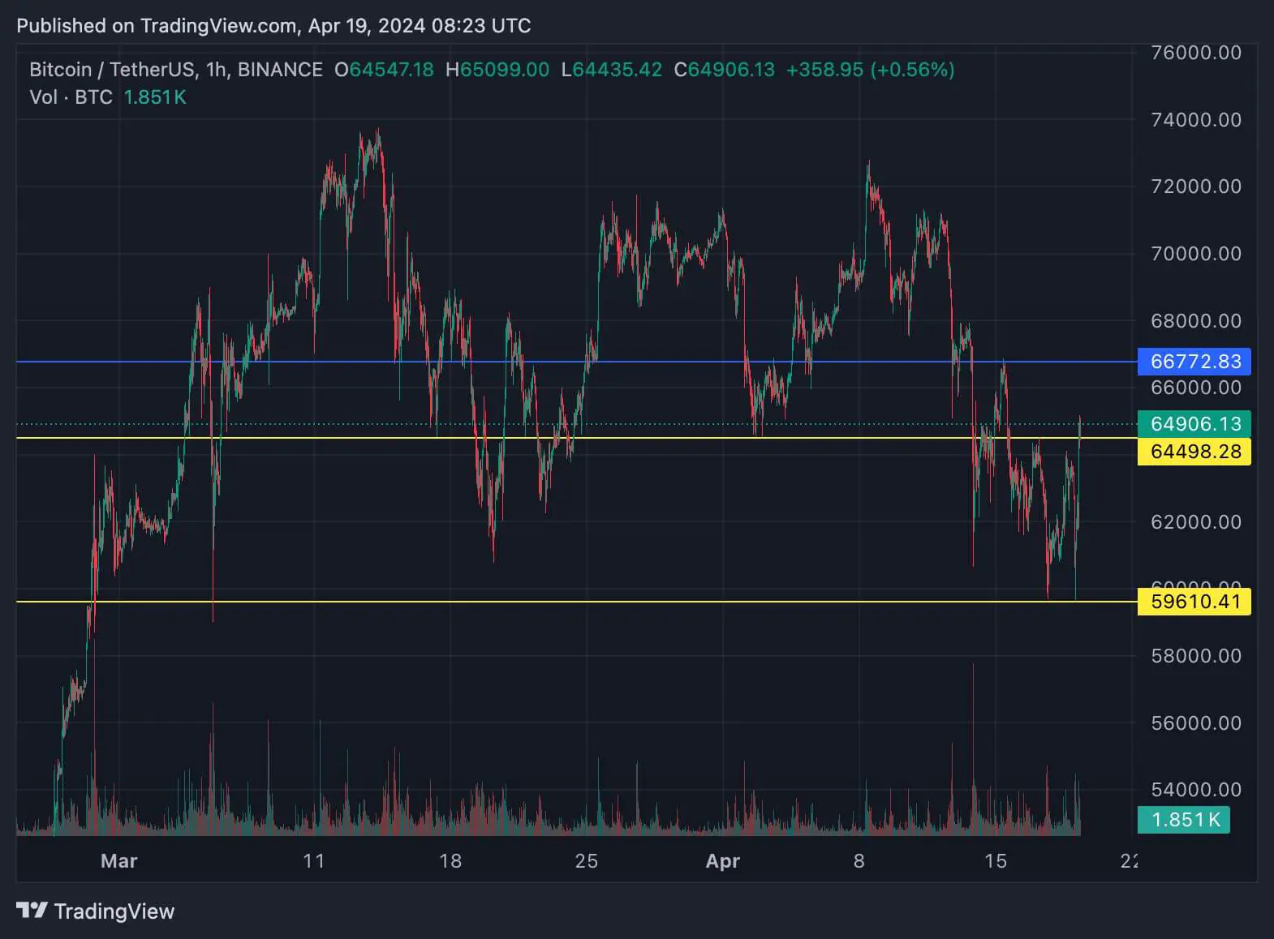The image size is (1274, 939).
Task: Select the yellow 59610.41 price label
Action: (1194, 602)
